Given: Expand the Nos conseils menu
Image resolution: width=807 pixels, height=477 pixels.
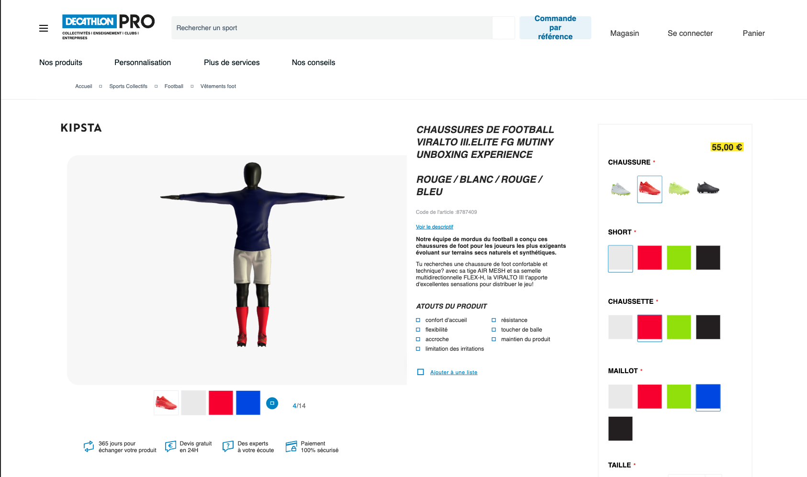Looking at the screenshot, I should pos(314,63).
